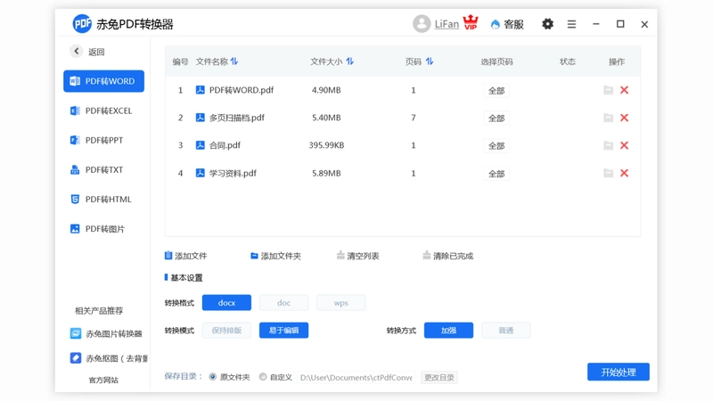Sort the list by 文件名称 arrows
Screen dimensions: 713x401
point(234,61)
